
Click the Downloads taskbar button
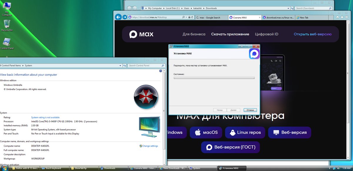tap(114, 168)
